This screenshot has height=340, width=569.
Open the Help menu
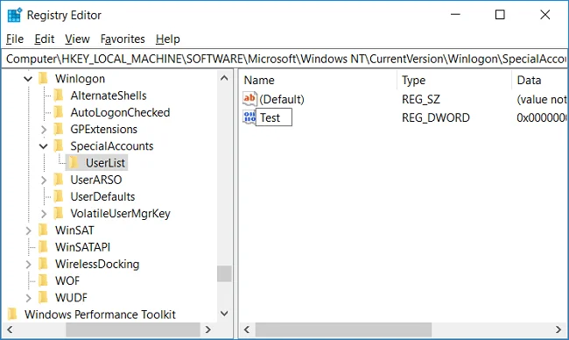[168, 39]
